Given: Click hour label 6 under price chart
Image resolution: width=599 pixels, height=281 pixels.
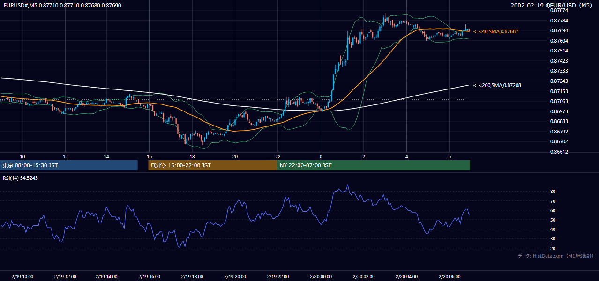Looking at the screenshot, I should click(x=449, y=156).
